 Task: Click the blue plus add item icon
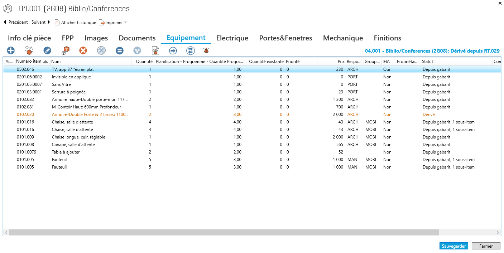[x=11, y=51]
